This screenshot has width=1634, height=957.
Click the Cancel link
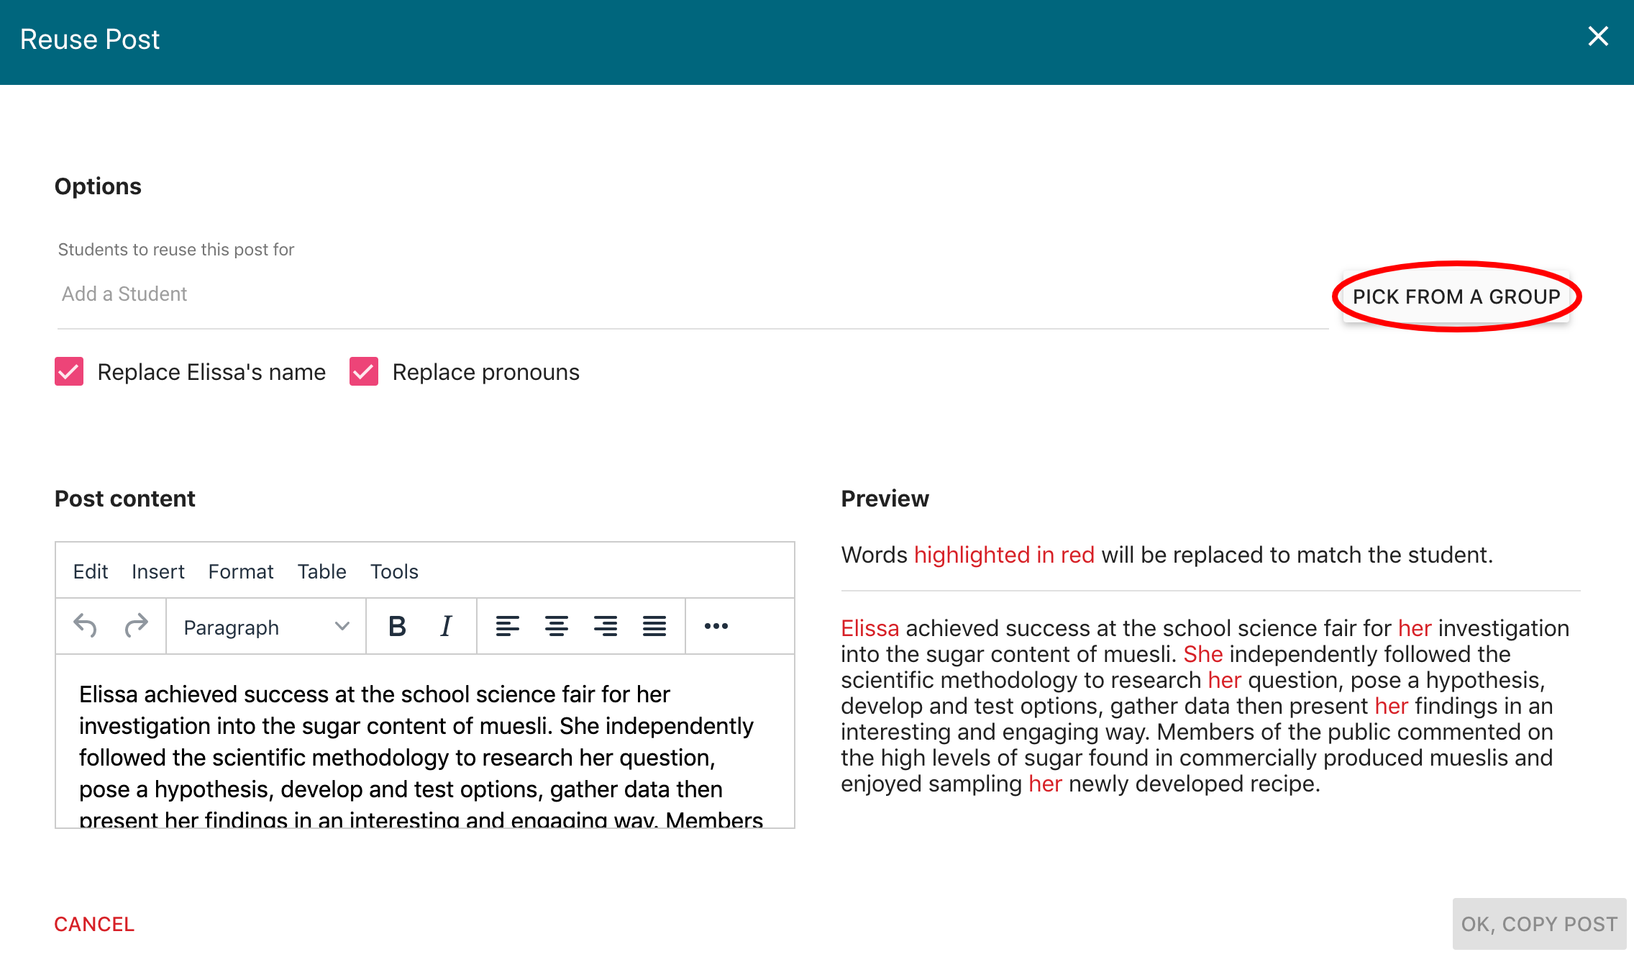94,924
